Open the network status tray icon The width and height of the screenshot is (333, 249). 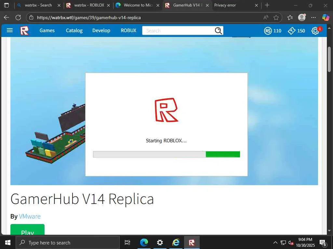tap(283, 243)
